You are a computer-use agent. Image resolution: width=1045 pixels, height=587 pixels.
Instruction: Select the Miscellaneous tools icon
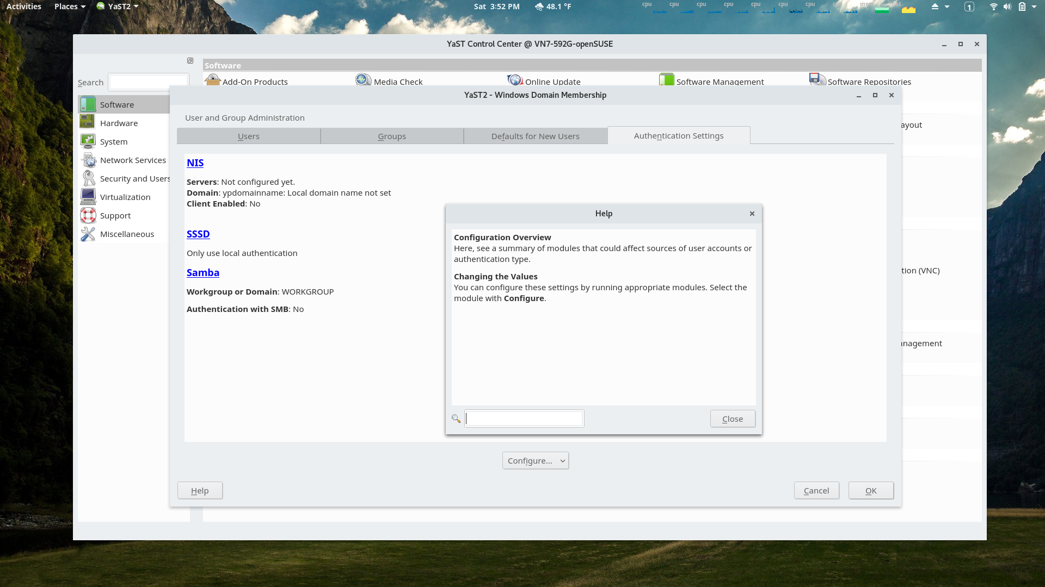88,234
